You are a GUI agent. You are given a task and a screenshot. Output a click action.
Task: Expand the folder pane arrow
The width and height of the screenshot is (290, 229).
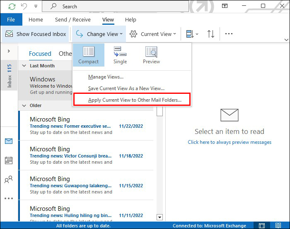click(9, 51)
